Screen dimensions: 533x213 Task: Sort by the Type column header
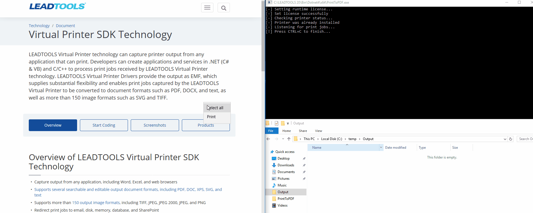click(433, 148)
